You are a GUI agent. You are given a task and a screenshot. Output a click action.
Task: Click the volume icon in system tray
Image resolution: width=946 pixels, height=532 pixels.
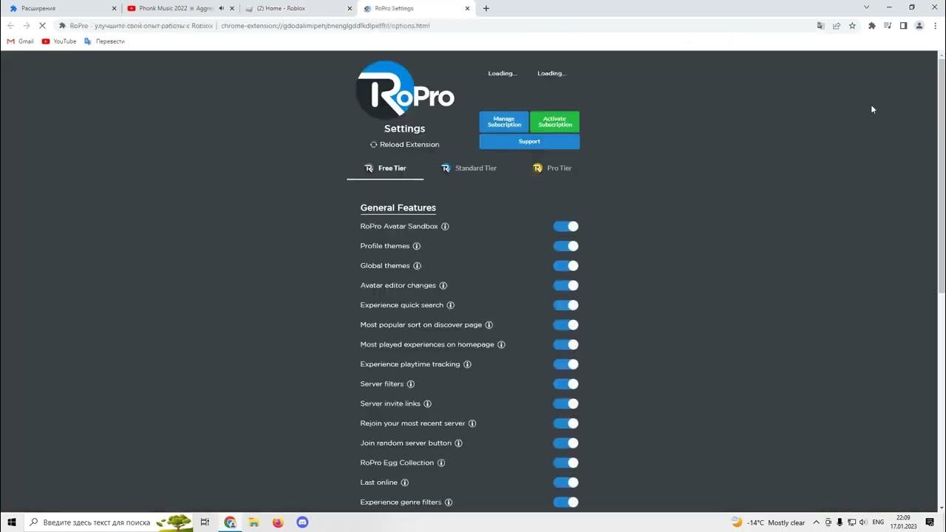[x=863, y=522]
